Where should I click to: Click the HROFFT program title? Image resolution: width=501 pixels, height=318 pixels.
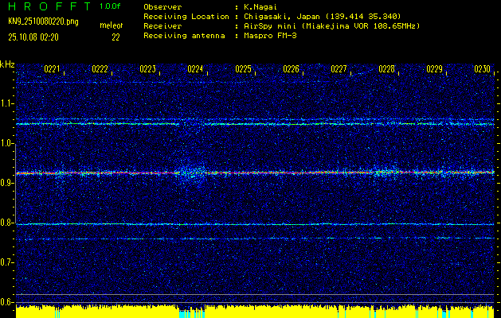click(48, 6)
